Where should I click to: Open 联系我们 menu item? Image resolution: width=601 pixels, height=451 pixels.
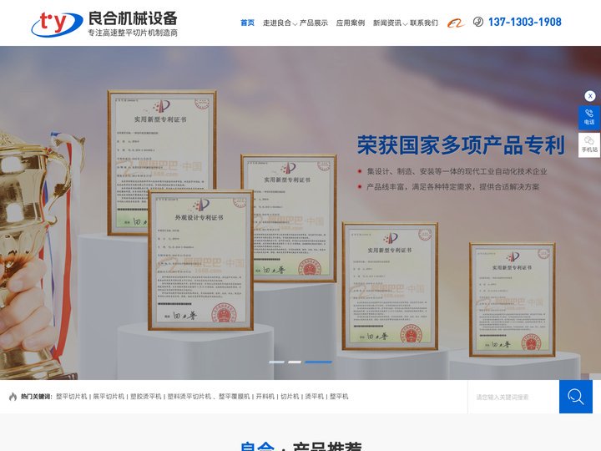(424, 23)
